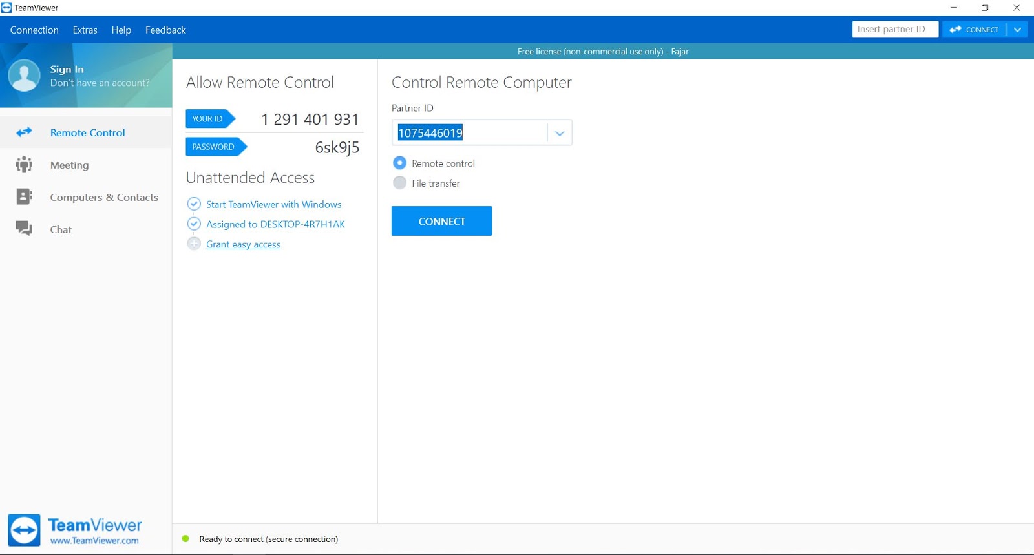
Task: Minimize the TeamViewer window
Action: tap(953, 8)
